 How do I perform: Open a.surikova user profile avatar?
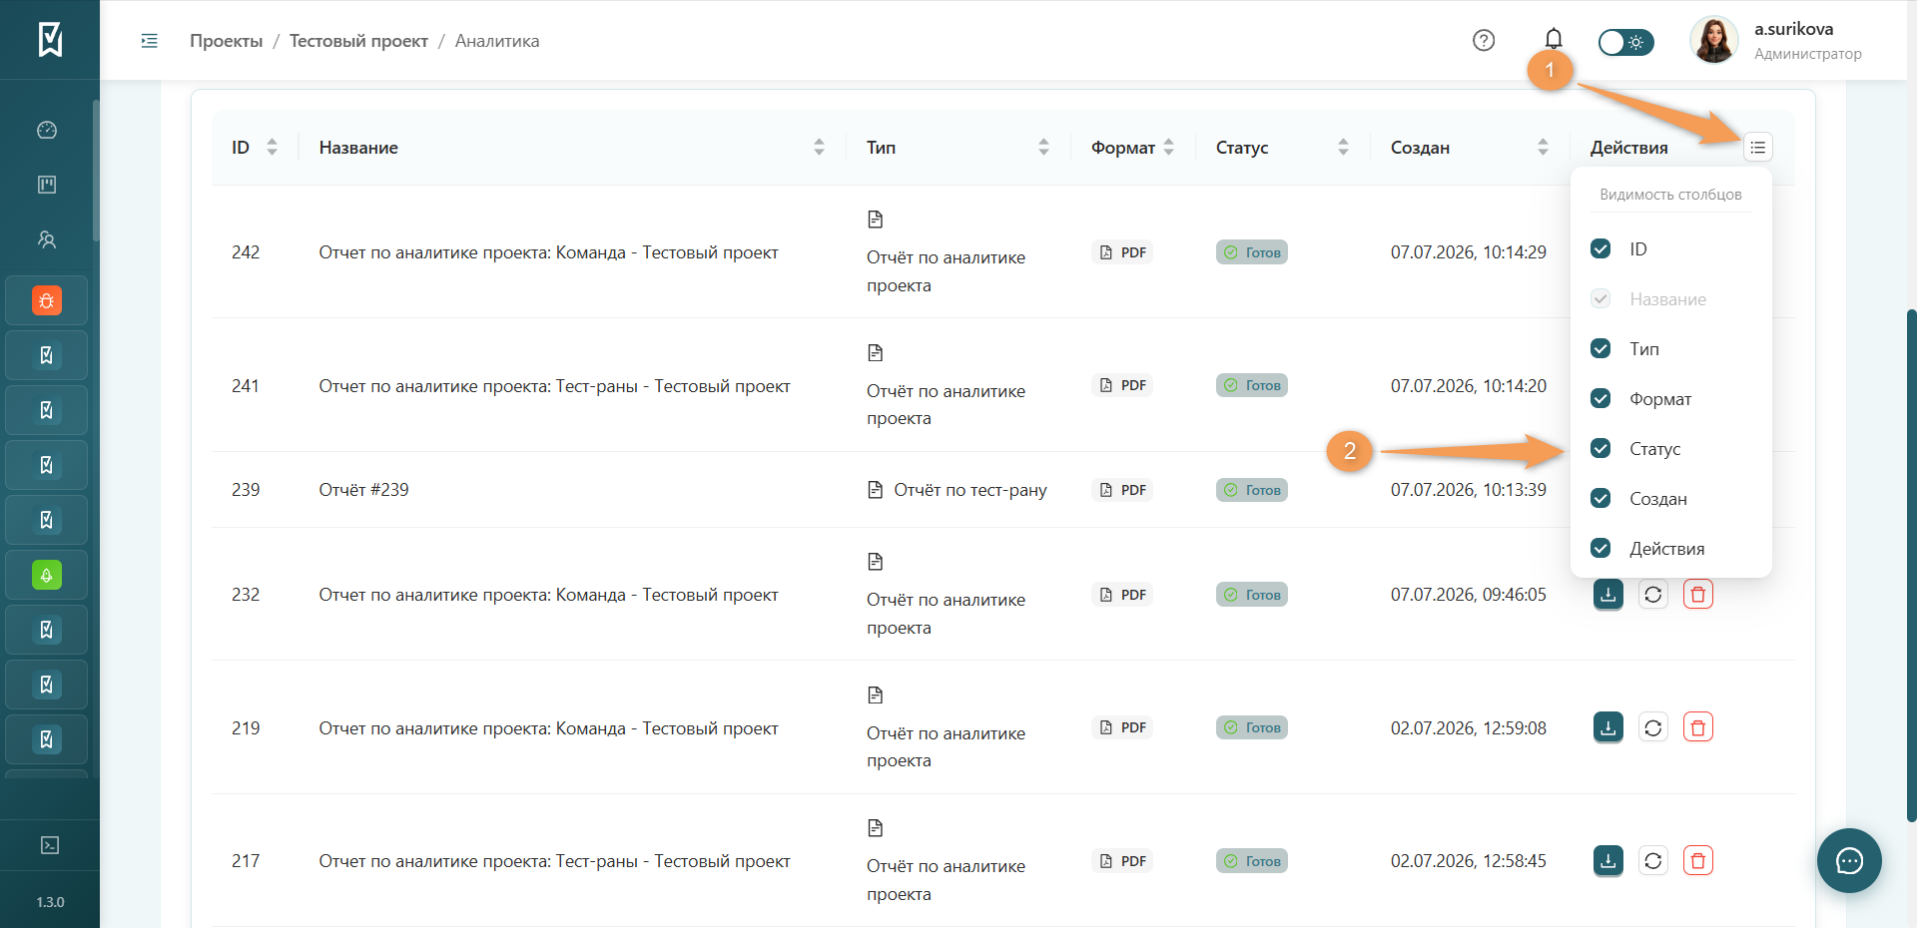click(1713, 41)
